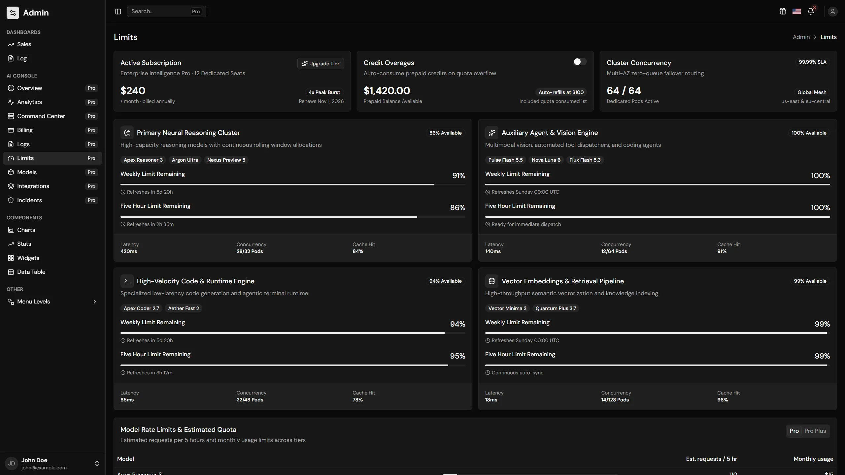Open the gift rewards icon
The image size is (845, 475).
click(783, 12)
